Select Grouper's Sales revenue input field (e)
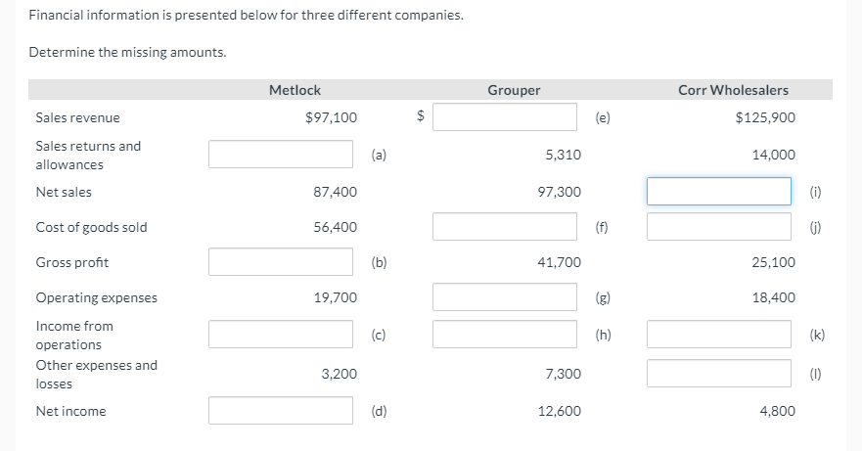 (x=506, y=116)
